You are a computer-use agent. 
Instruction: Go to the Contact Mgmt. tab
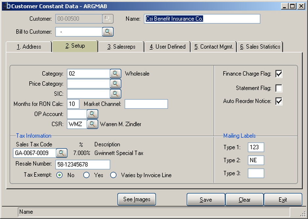[213, 47]
